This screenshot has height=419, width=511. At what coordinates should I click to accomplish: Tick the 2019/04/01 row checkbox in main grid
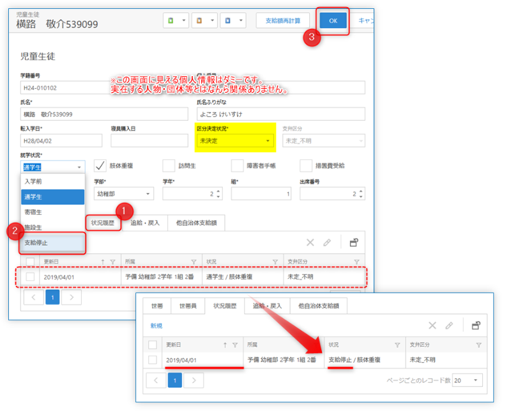[x=30, y=277]
